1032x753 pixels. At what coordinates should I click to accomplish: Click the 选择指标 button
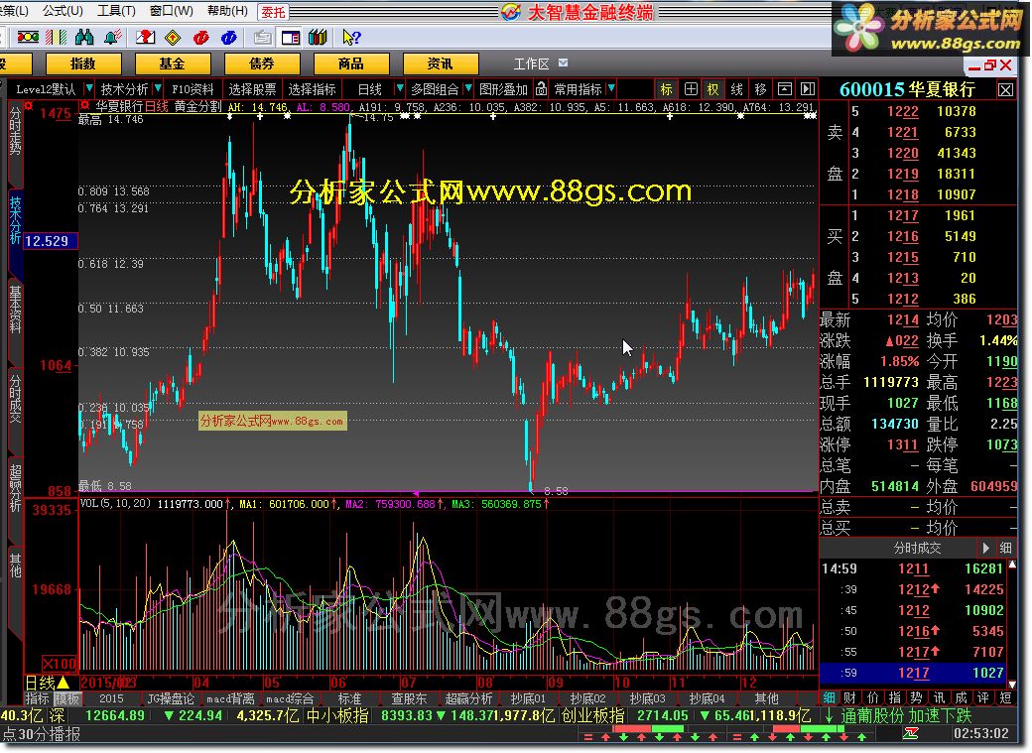312,89
